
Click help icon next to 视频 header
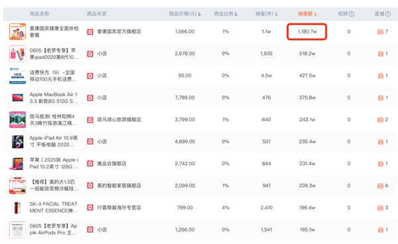352,14
